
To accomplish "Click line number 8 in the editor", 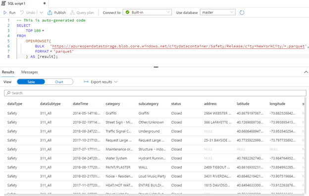I will 8,57.
